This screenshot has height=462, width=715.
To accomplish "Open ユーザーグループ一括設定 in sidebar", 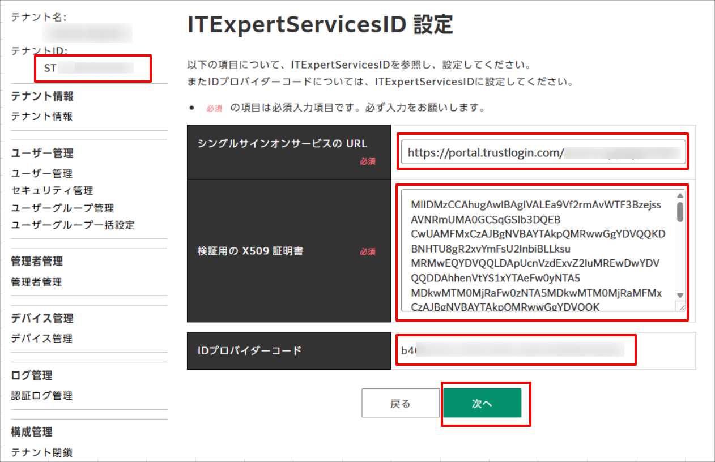I will point(73,225).
